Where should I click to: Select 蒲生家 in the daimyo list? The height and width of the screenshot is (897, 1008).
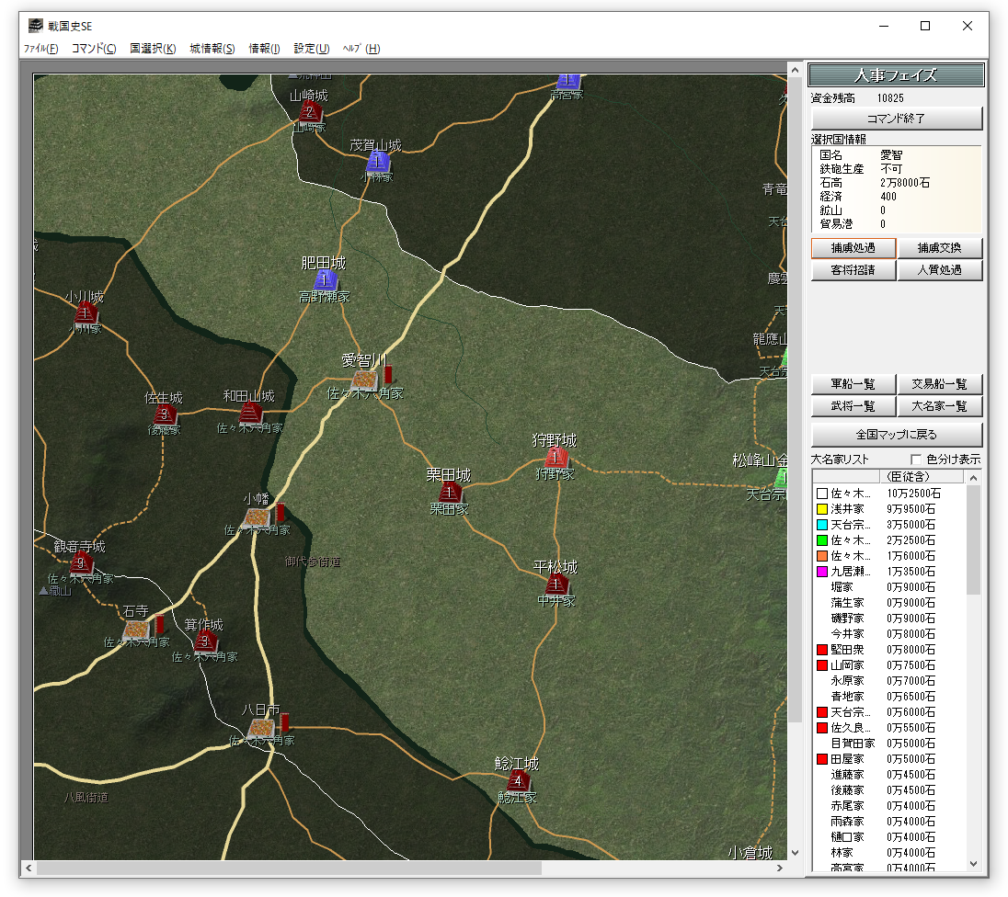coord(847,603)
